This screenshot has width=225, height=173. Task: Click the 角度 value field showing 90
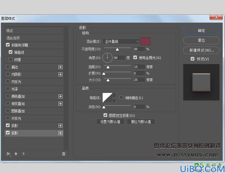119,58
